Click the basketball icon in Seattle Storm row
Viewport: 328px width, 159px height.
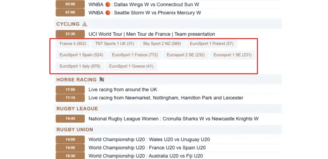point(108,13)
